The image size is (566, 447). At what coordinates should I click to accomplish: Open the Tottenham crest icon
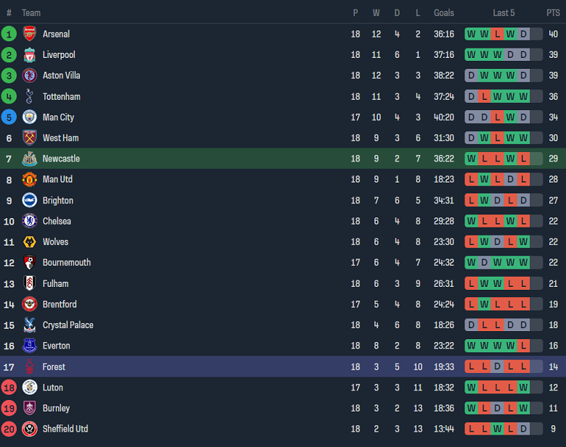[x=30, y=96]
